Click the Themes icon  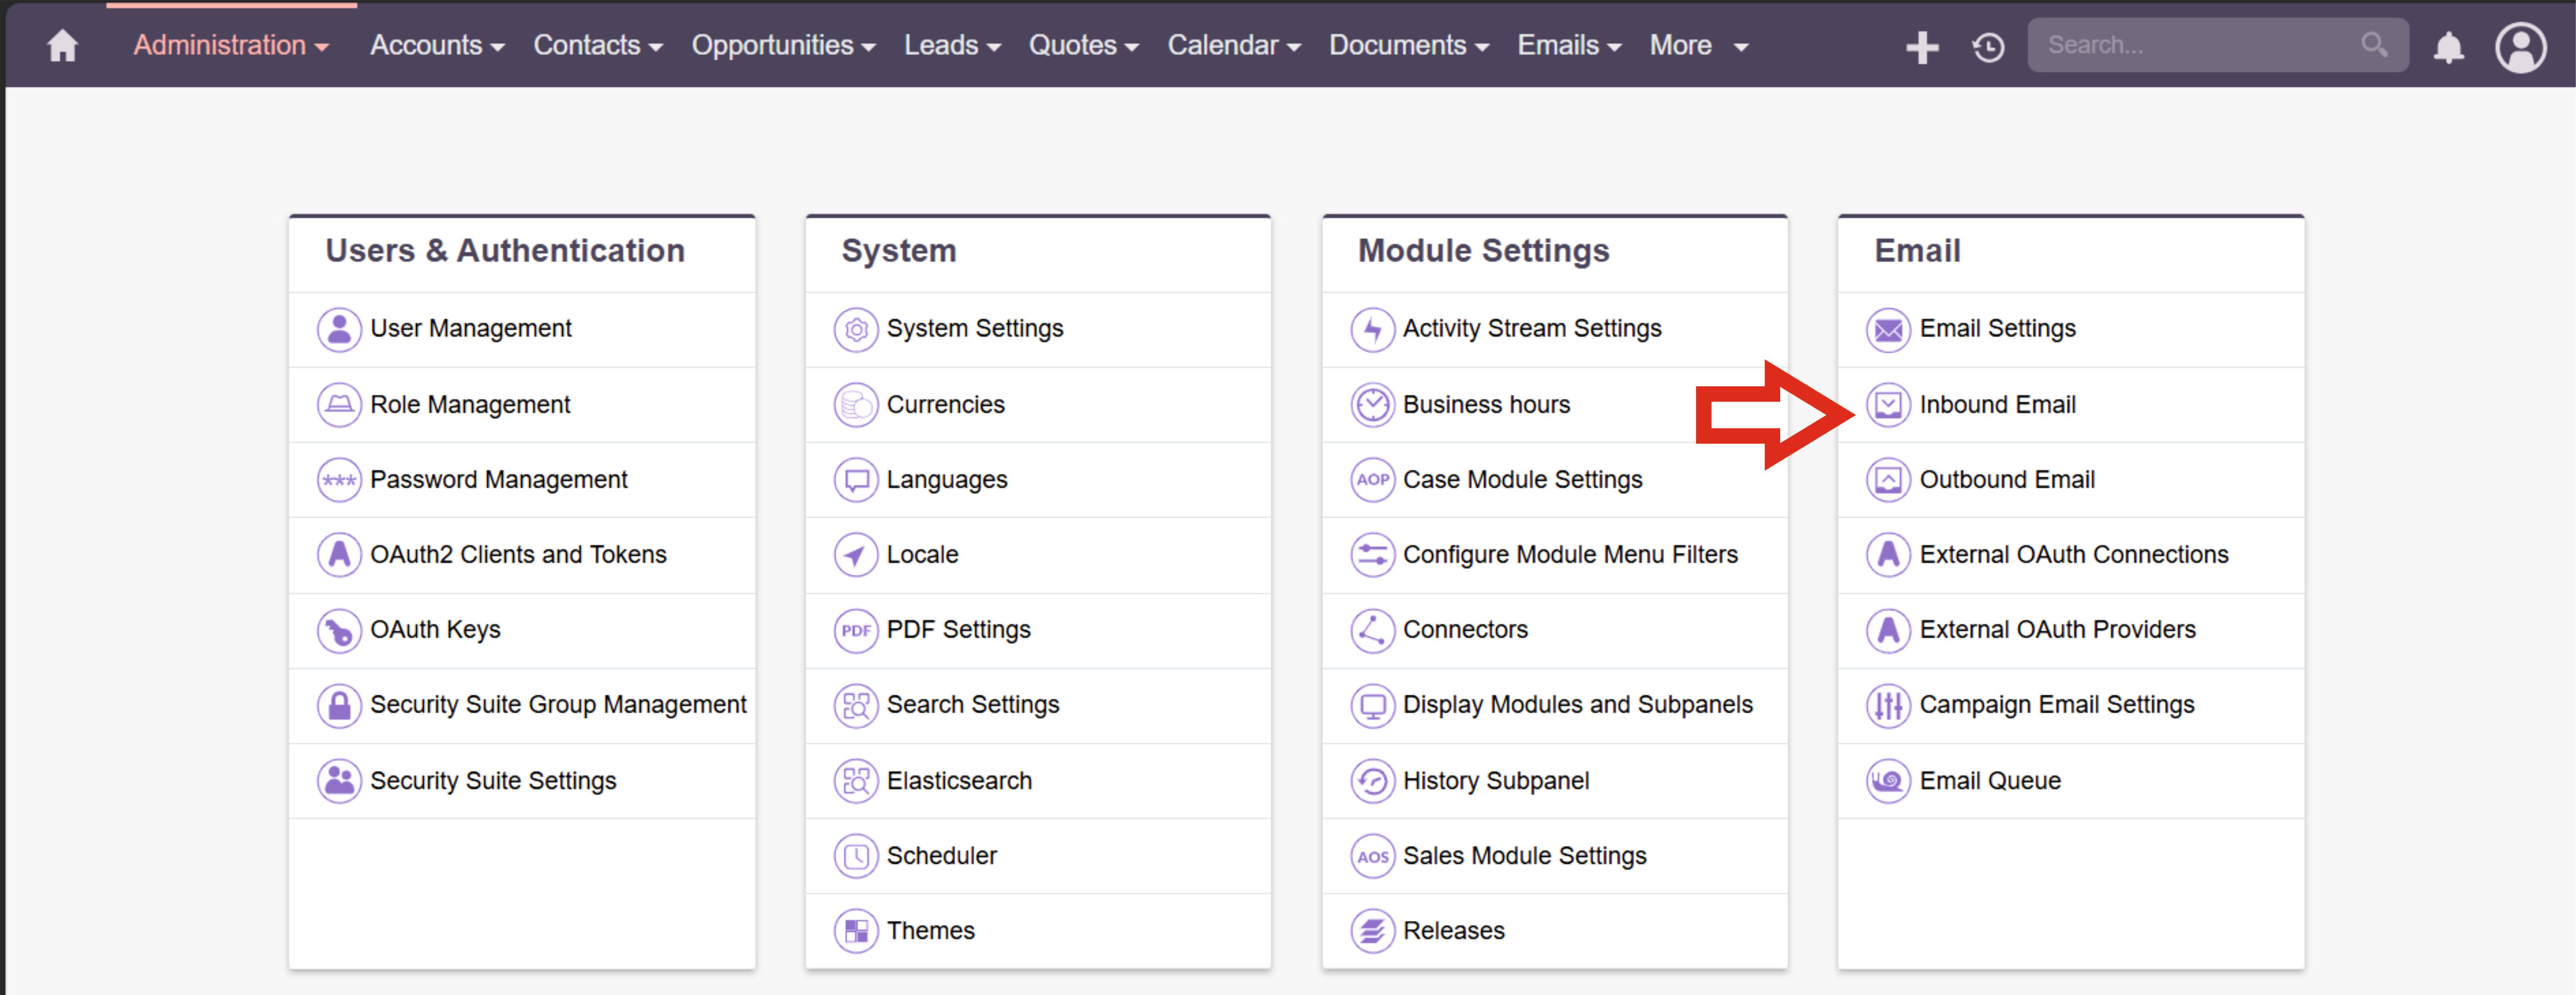coord(855,931)
